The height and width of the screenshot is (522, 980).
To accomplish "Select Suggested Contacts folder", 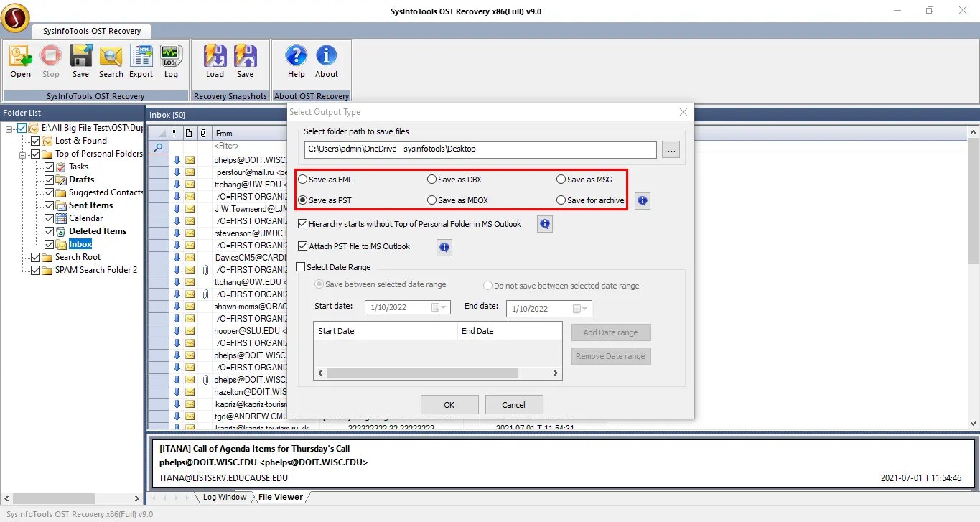I will [106, 192].
